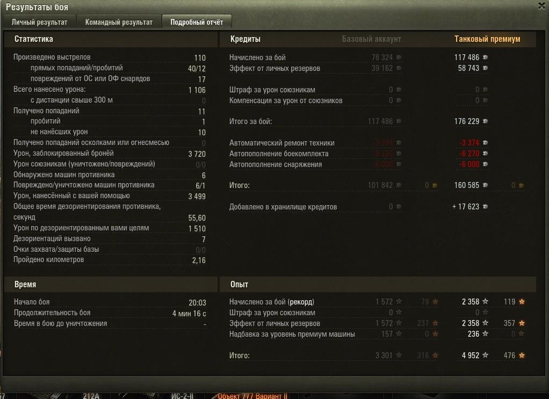This screenshot has height=399, width=549.
Task: Switch to the Личный результат tab
Action: [39, 22]
